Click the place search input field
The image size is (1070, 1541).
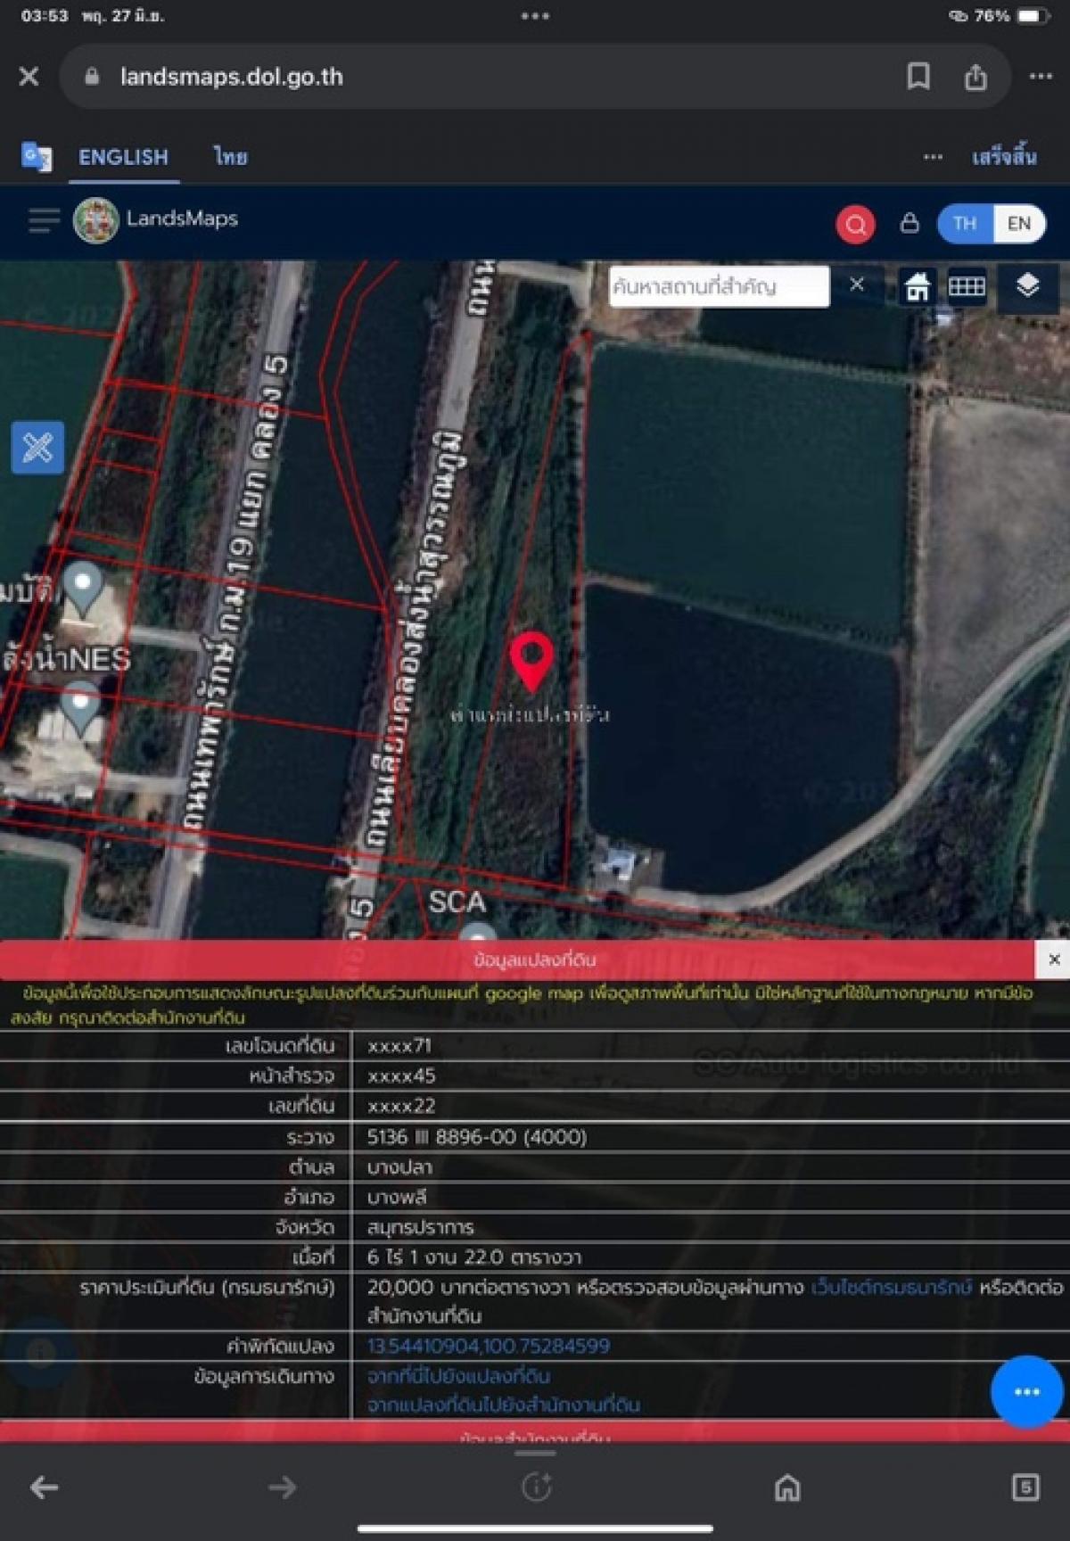719,287
